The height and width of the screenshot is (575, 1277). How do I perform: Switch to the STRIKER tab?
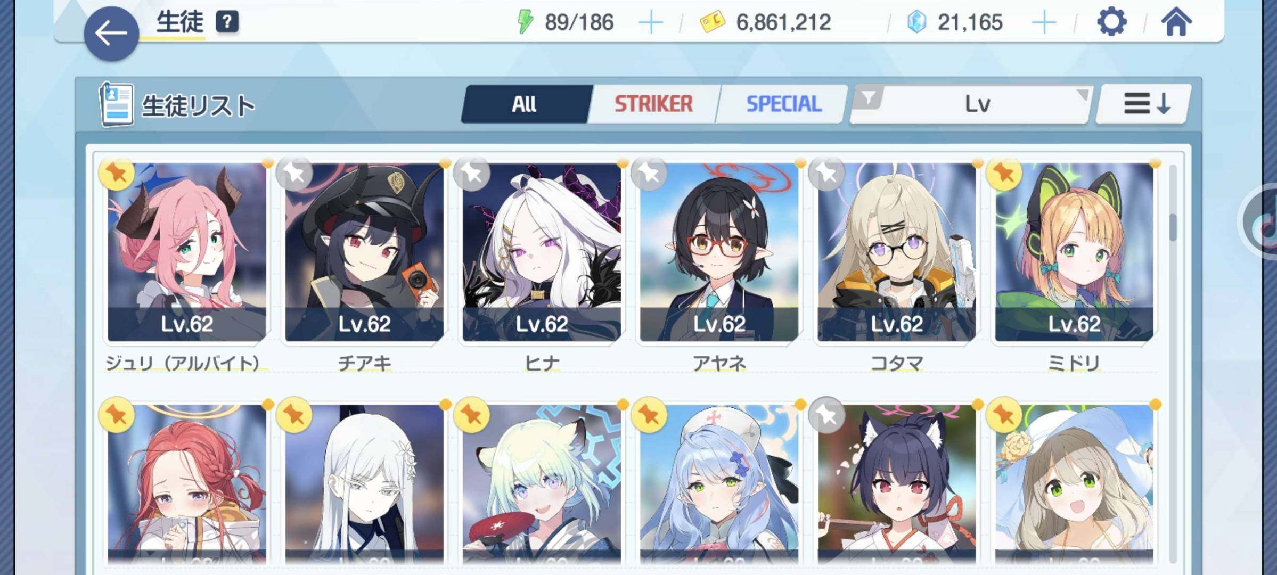click(x=654, y=104)
